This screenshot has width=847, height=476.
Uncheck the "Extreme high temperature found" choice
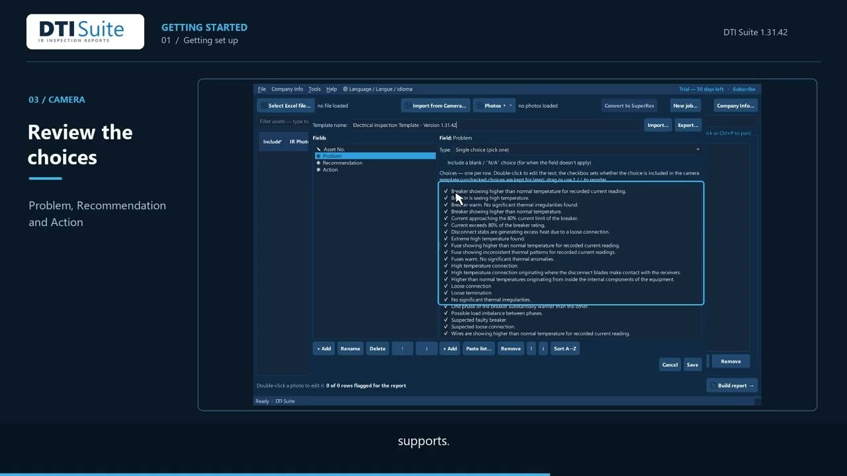[446, 239]
